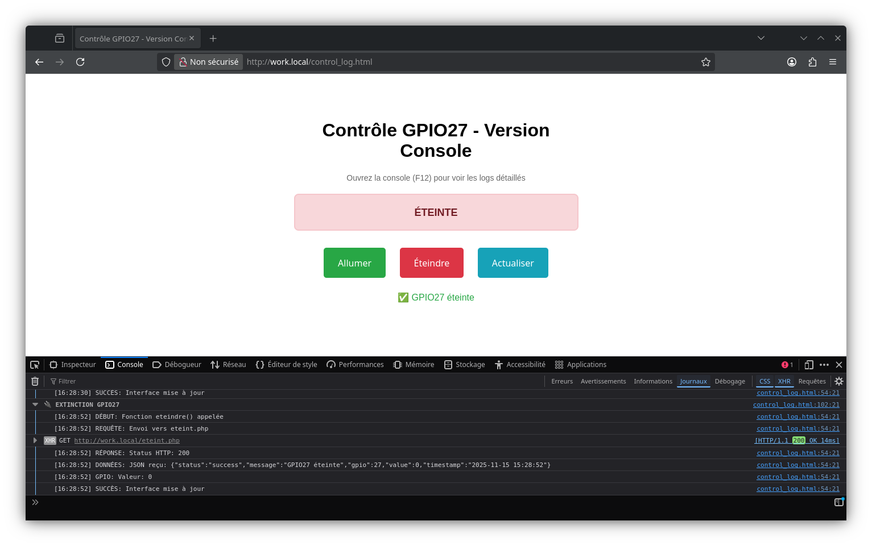Bookmark this page with the star icon
Screen dimensions: 872x546
pos(705,62)
